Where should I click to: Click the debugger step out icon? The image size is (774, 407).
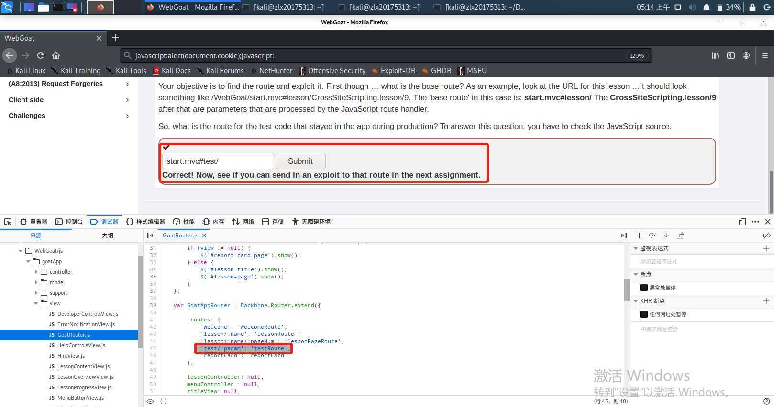coord(681,236)
